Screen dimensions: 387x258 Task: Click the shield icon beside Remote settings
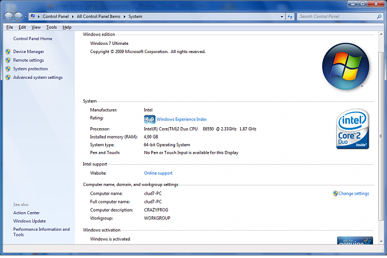pos(8,60)
